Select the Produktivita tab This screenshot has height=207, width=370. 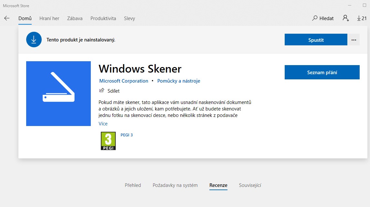(x=103, y=18)
